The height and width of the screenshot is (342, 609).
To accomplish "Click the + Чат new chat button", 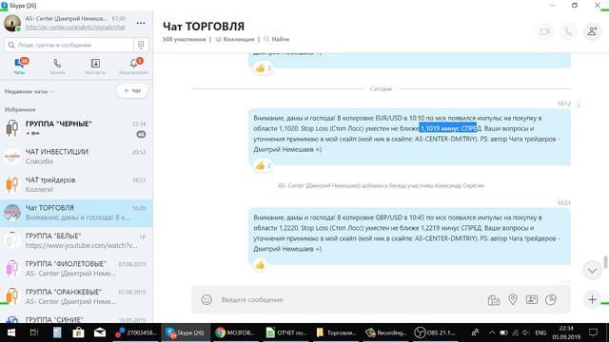I will [132, 91].
